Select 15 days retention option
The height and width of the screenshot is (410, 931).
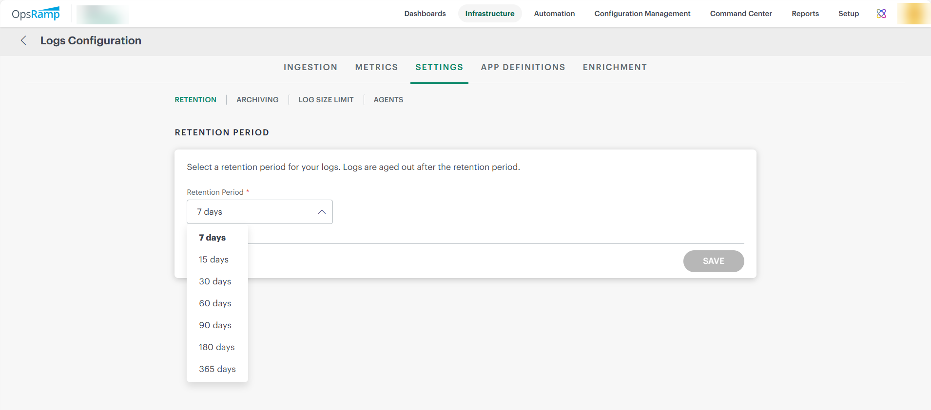213,260
